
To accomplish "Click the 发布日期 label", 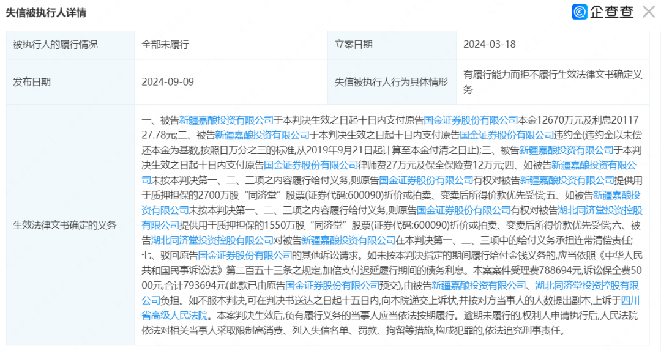I will click(x=32, y=82).
